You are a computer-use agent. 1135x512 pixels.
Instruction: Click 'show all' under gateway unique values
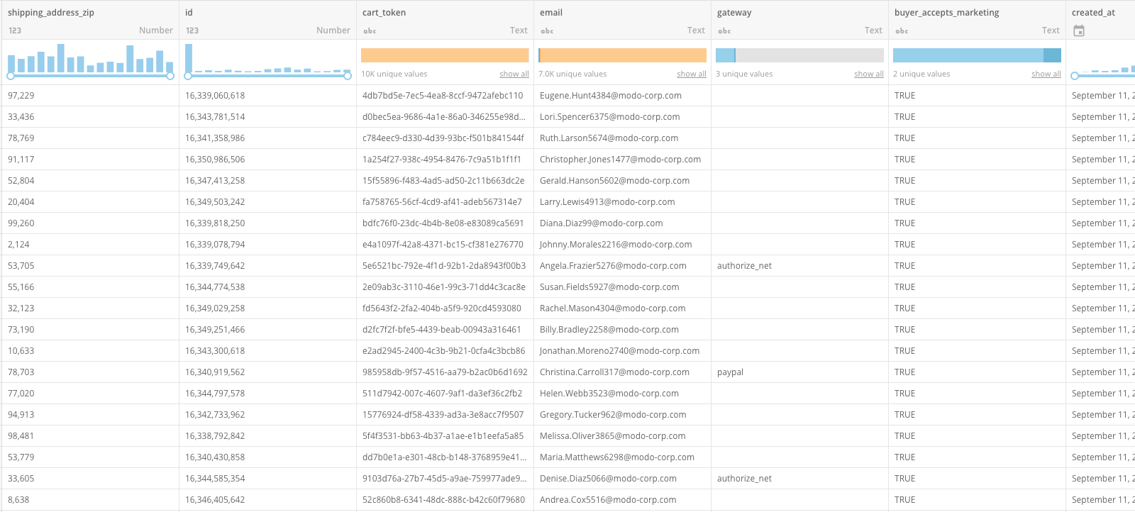coord(868,74)
